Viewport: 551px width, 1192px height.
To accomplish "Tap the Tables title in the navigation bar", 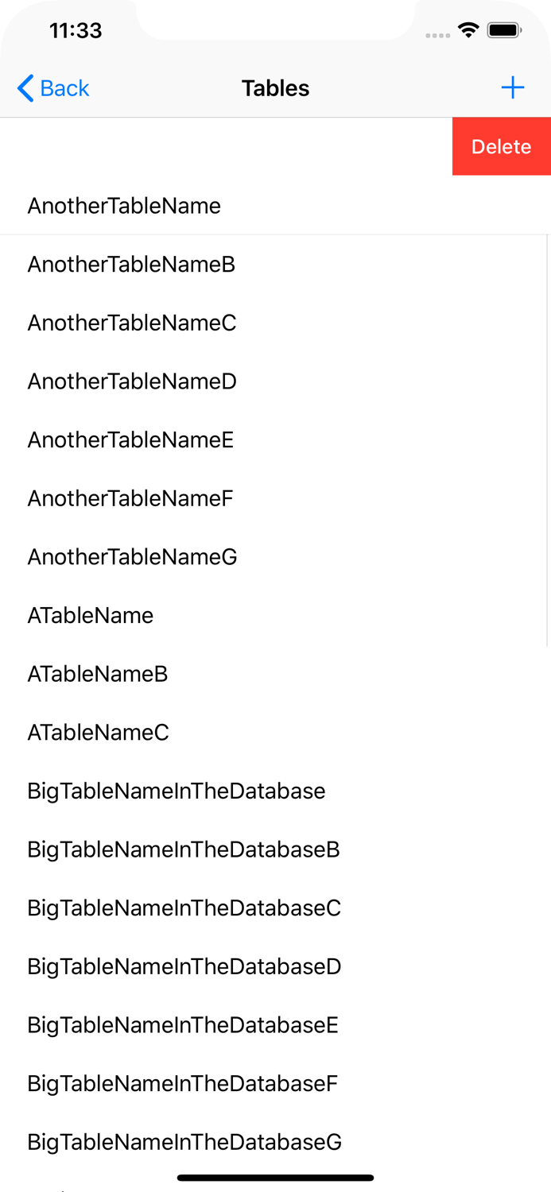I will tap(275, 88).
